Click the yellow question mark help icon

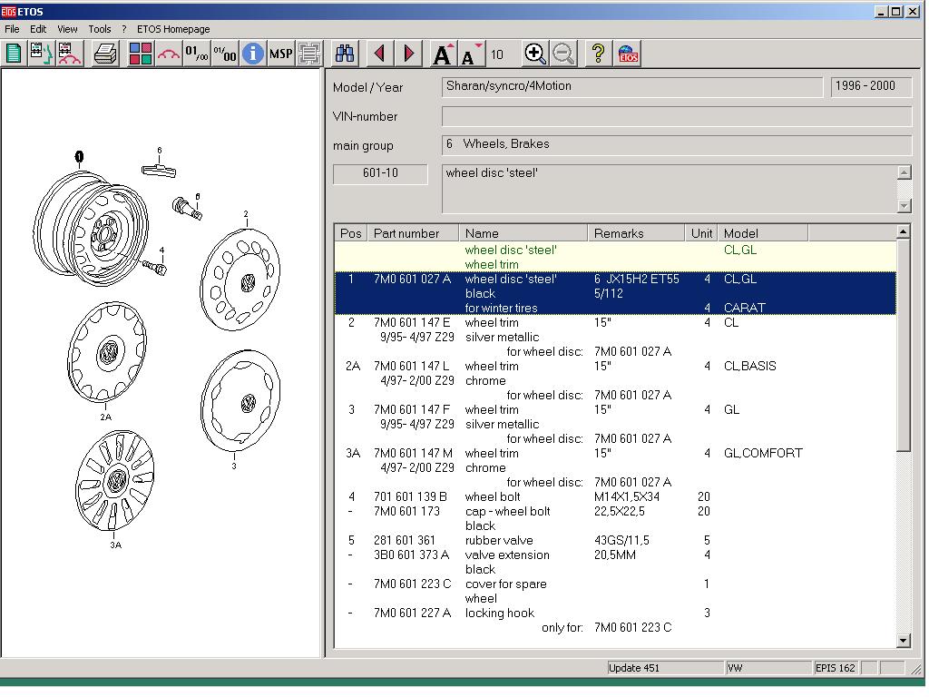pyautogui.click(x=597, y=54)
